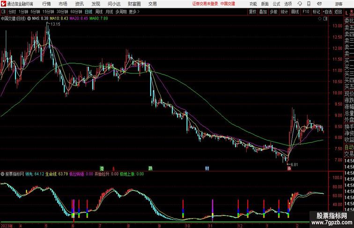Click 极地上涨: 0.00 indicator value

pos(132,174)
